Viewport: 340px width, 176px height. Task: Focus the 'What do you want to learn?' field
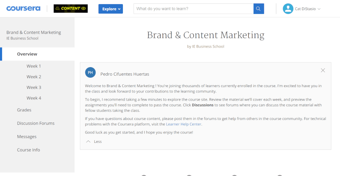click(x=193, y=9)
